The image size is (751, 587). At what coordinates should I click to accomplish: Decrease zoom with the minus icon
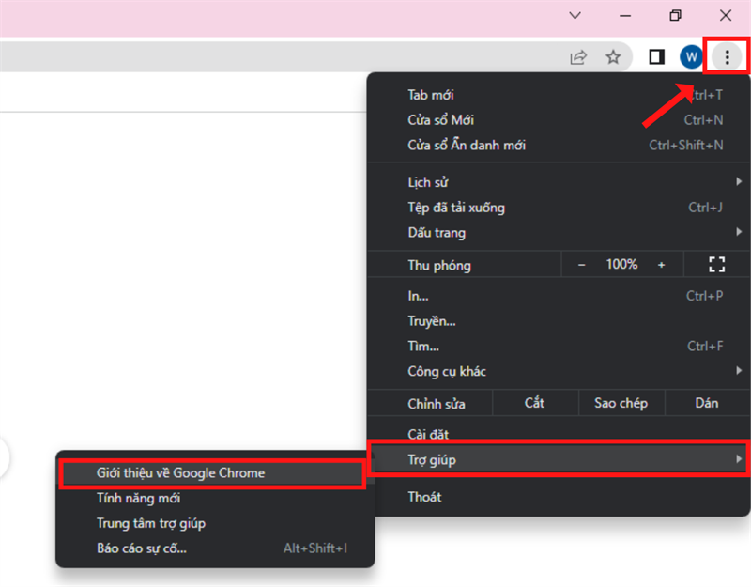click(584, 264)
